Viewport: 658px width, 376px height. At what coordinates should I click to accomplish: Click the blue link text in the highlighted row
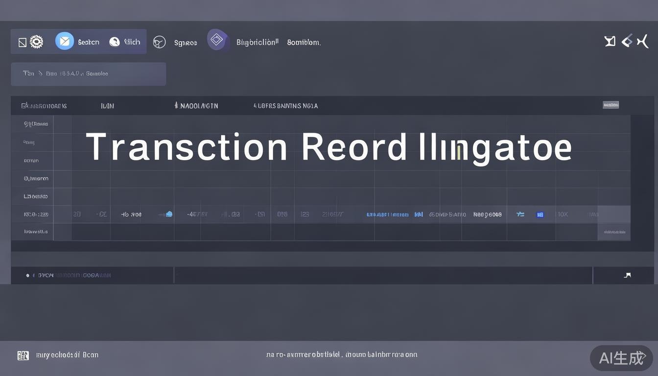387,214
